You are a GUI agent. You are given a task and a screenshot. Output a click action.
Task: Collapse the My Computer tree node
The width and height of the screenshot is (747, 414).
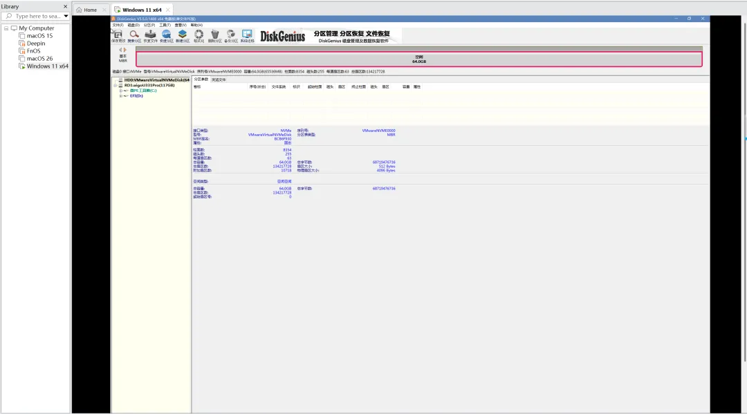[x=6, y=28]
